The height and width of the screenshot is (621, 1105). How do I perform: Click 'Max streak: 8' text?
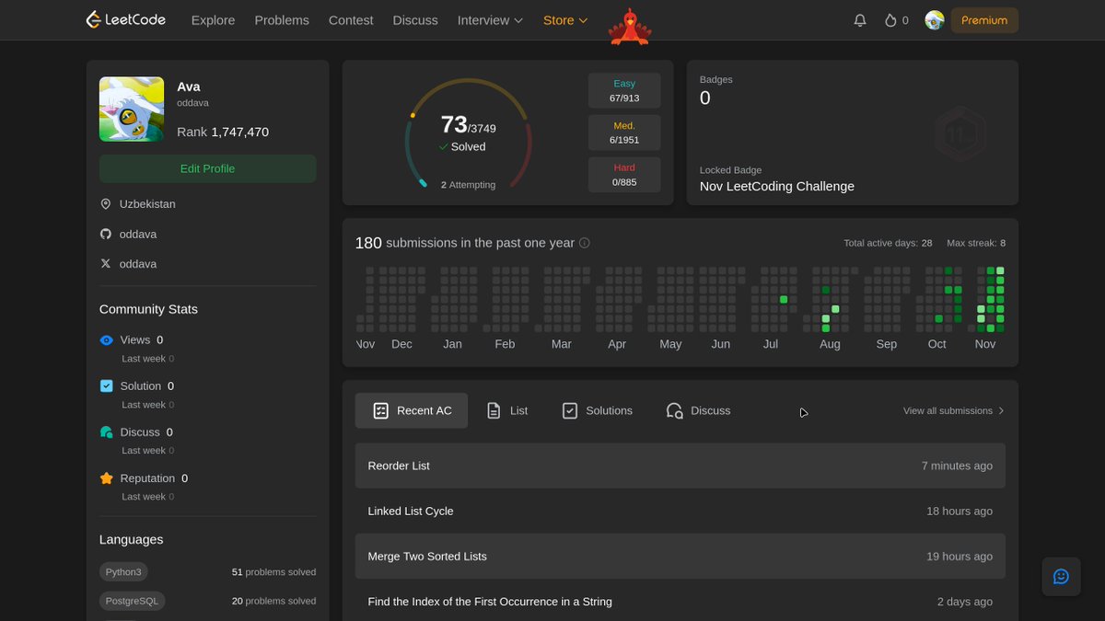pyautogui.click(x=976, y=243)
